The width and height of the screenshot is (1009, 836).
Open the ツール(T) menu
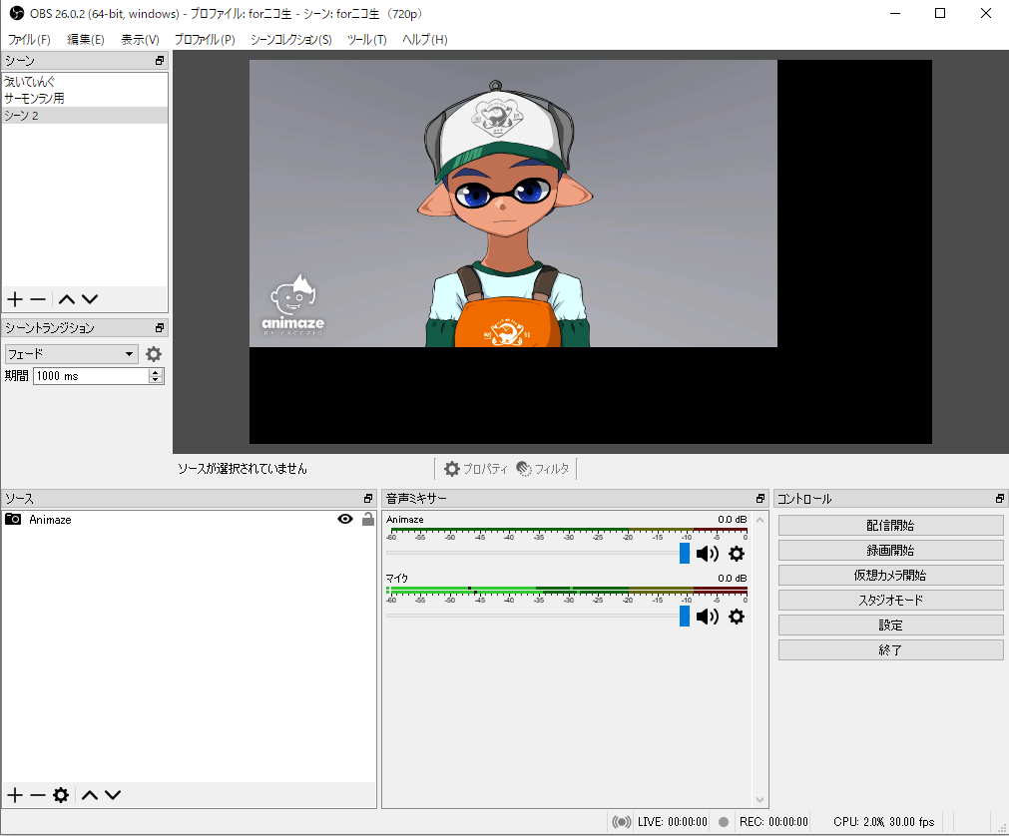(x=367, y=39)
